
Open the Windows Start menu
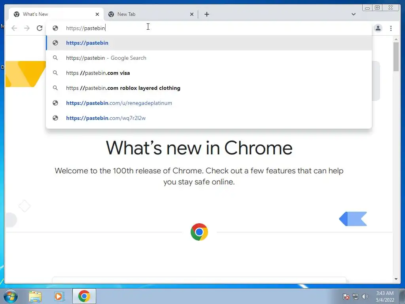click(10, 296)
